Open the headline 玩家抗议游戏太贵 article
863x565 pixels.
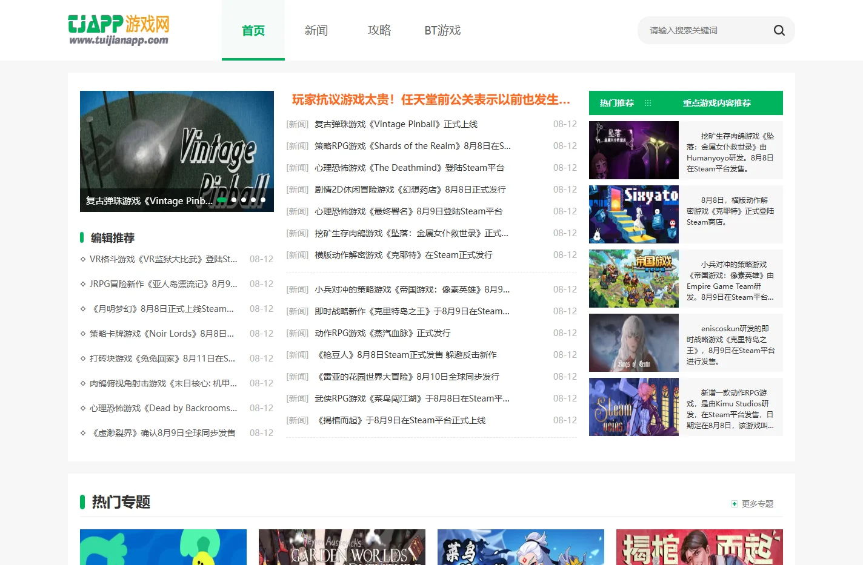click(x=431, y=99)
